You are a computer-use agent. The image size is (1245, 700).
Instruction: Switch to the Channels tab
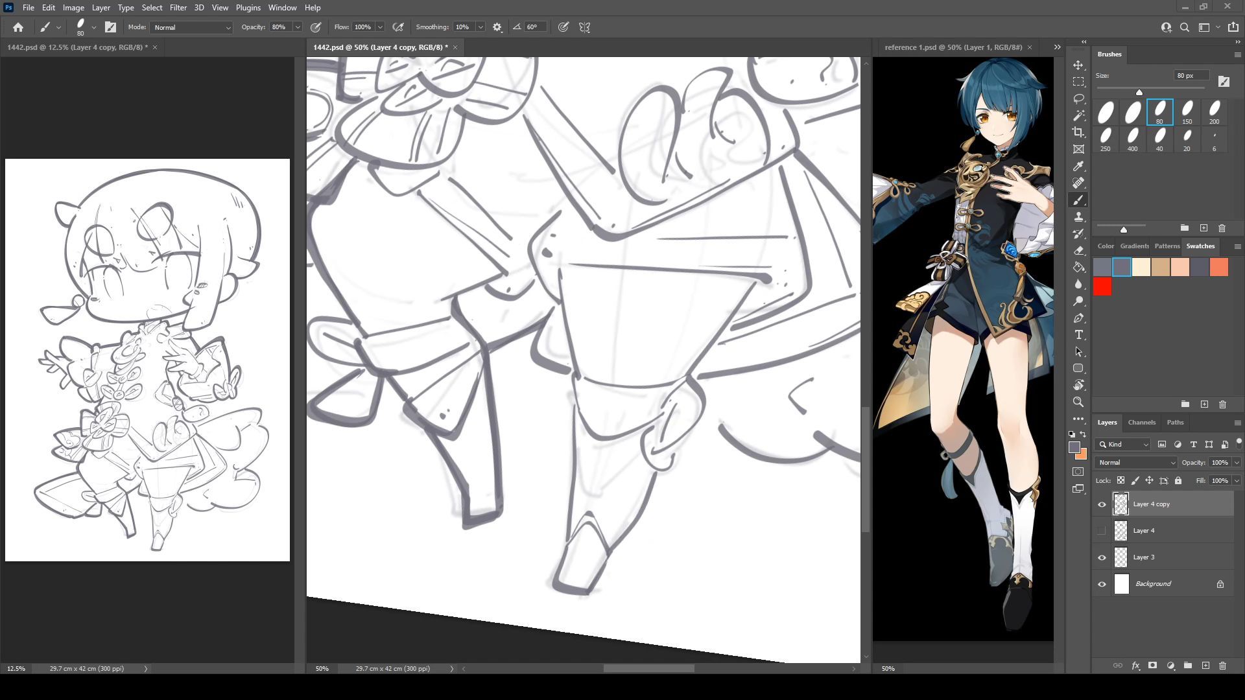pyautogui.click(x=1141, y=423)
